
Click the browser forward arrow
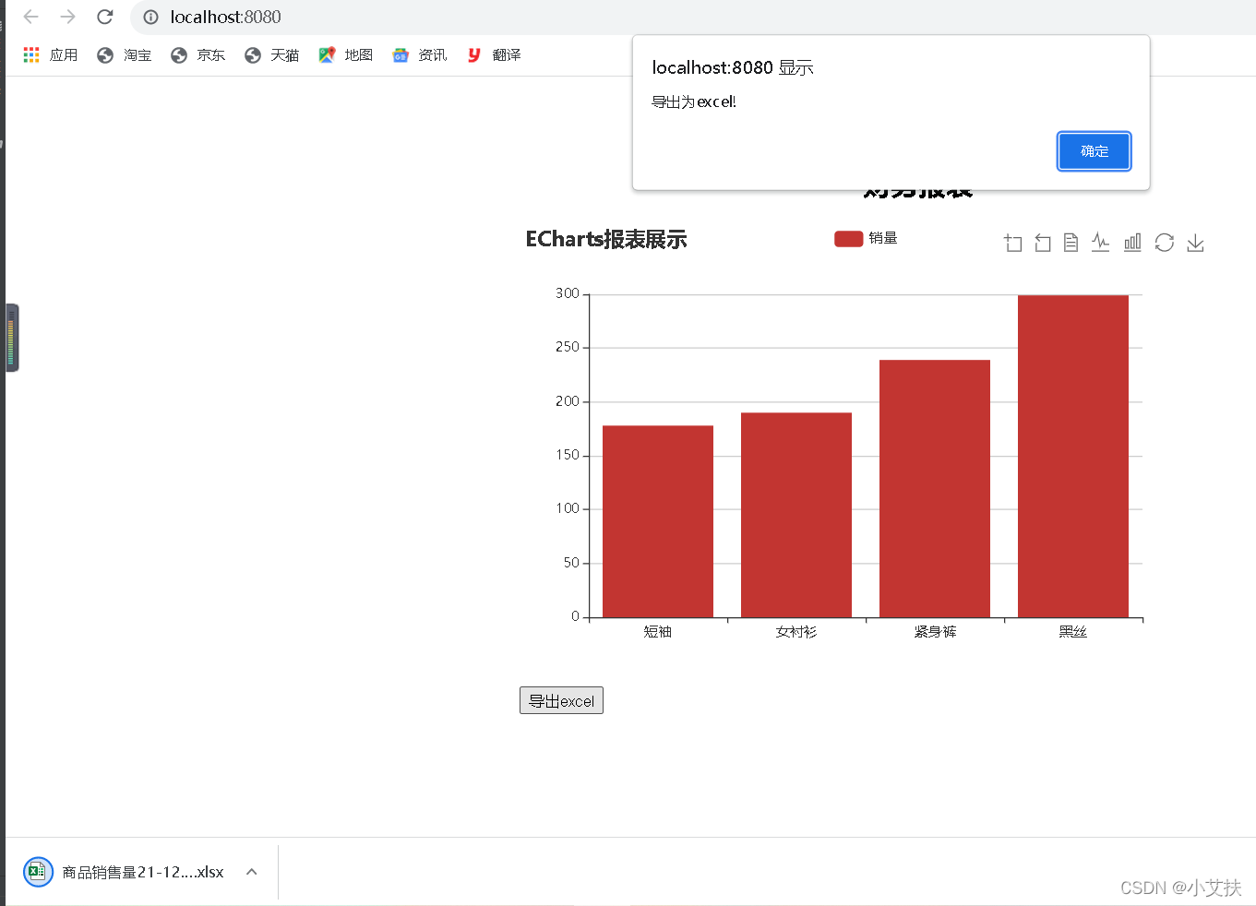tap(67, 17)
